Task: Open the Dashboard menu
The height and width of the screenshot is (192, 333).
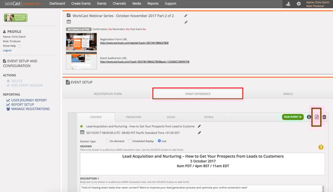Action: point(57,4)
